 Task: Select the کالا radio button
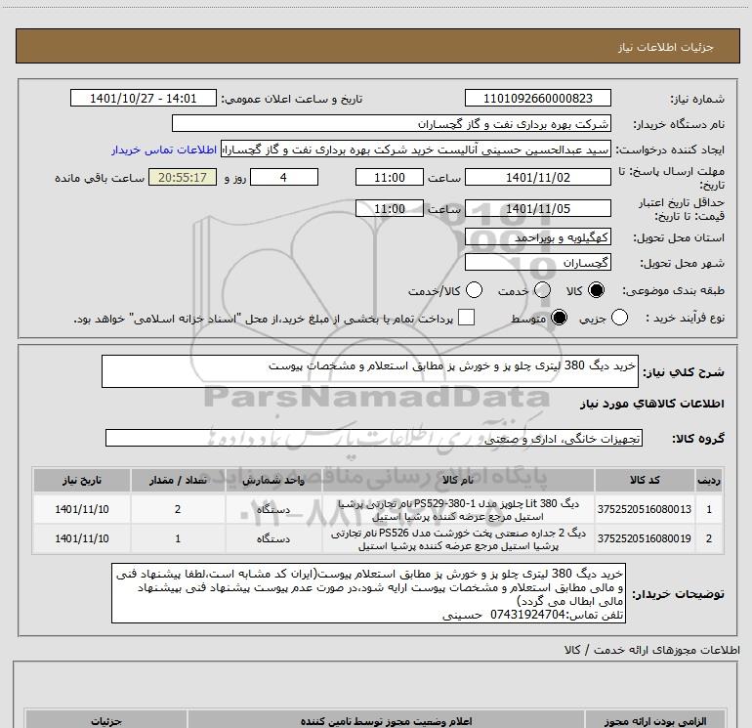click(x=596, y=290)
